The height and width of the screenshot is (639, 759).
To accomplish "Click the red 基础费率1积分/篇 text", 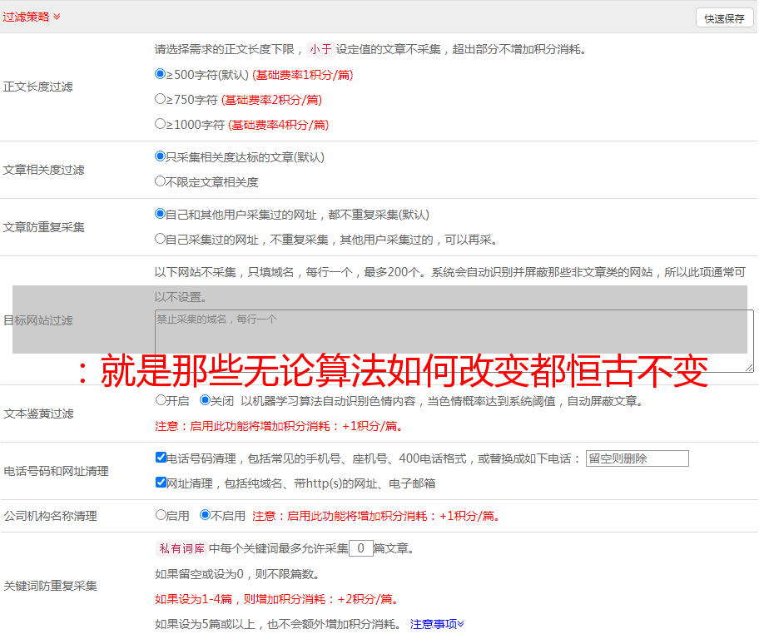I will [303, 75].
